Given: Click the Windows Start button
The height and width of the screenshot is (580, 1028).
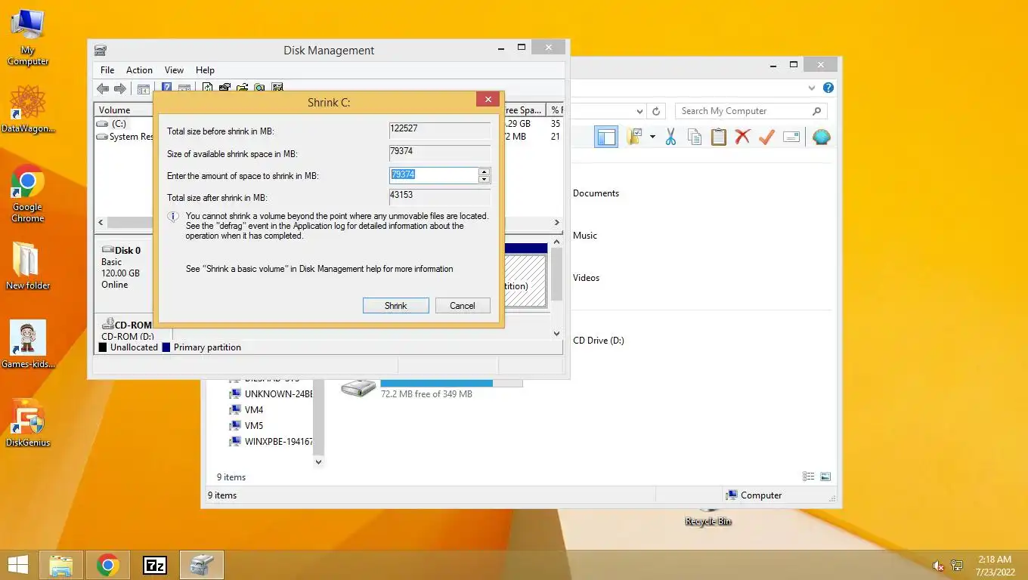Looking at the screenshot, I should (x=17, y=565).
